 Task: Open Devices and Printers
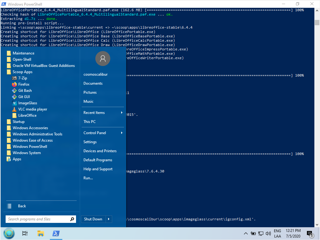point(100,151)
